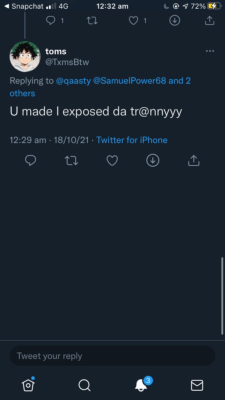Tap the download icon under toms tweet

click(153, 161)
